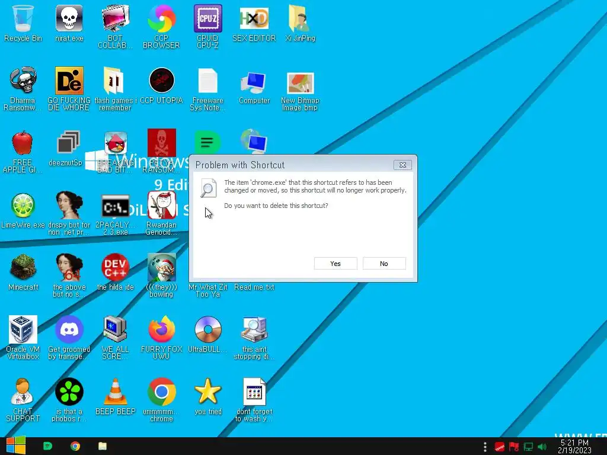Select the you tried star icon
607x455 pixels.
coord(208,392)
